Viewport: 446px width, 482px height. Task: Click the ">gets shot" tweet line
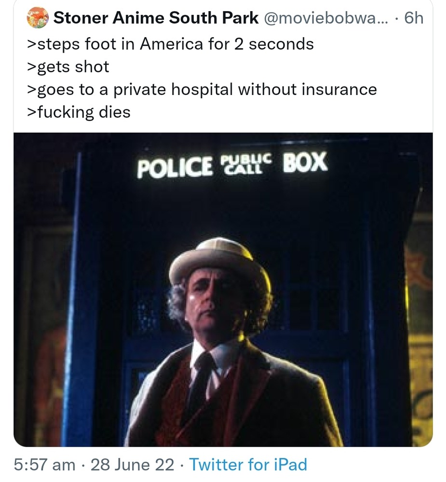[x=68, y=67]
